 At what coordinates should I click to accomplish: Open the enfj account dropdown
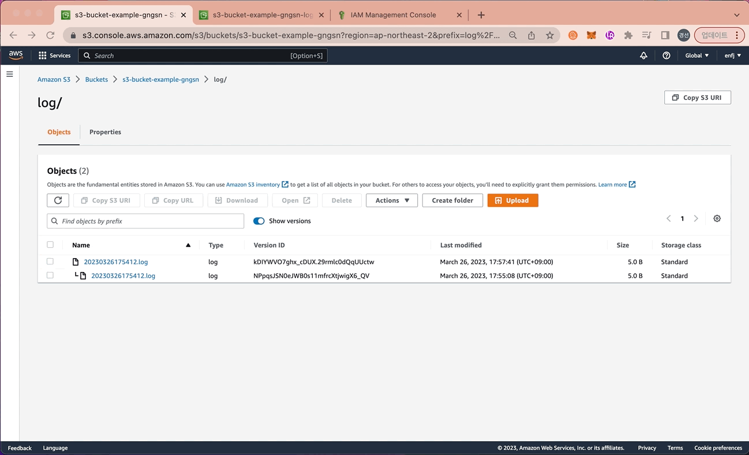(x=733, y=55)
